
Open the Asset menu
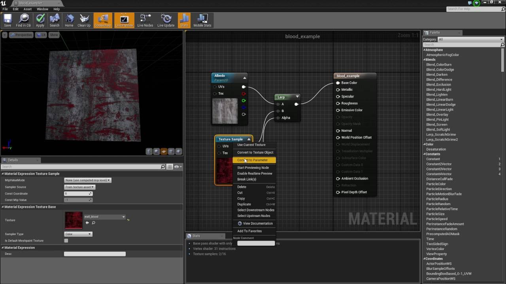(x=28, y=9)
